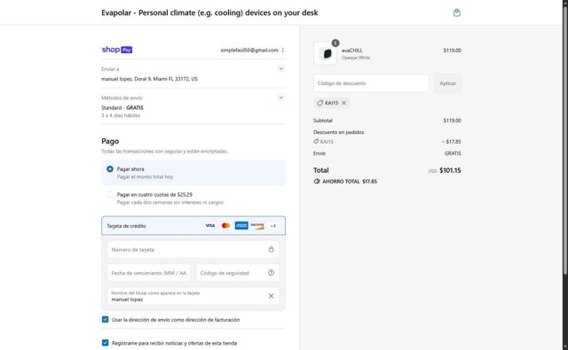568x350 pixels.
Task: Show the +4 more card types
Action: click(x=273, y=226)
